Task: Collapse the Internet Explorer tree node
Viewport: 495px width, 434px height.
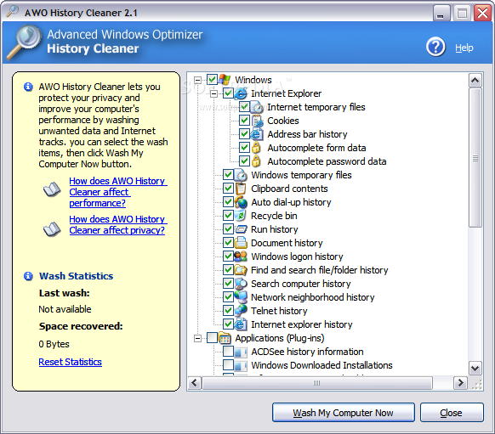Action: pyautogui.click(x=213, y=93)
